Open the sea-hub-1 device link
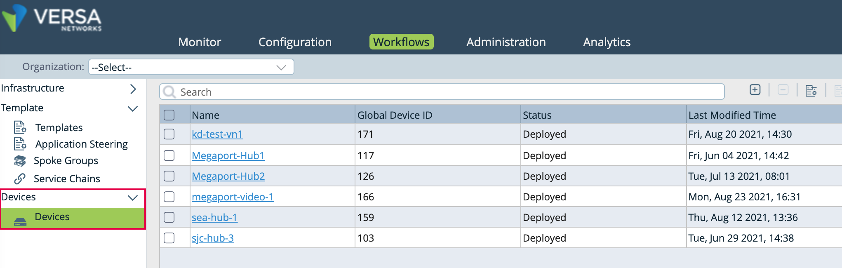This screenshot has width=842, height=268. (x=214, y=217)
